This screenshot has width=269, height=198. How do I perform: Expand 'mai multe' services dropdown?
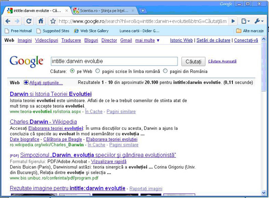click(147, 40)
